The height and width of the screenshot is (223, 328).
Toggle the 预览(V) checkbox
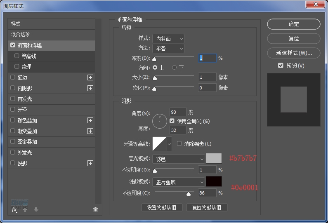(281, 66)
